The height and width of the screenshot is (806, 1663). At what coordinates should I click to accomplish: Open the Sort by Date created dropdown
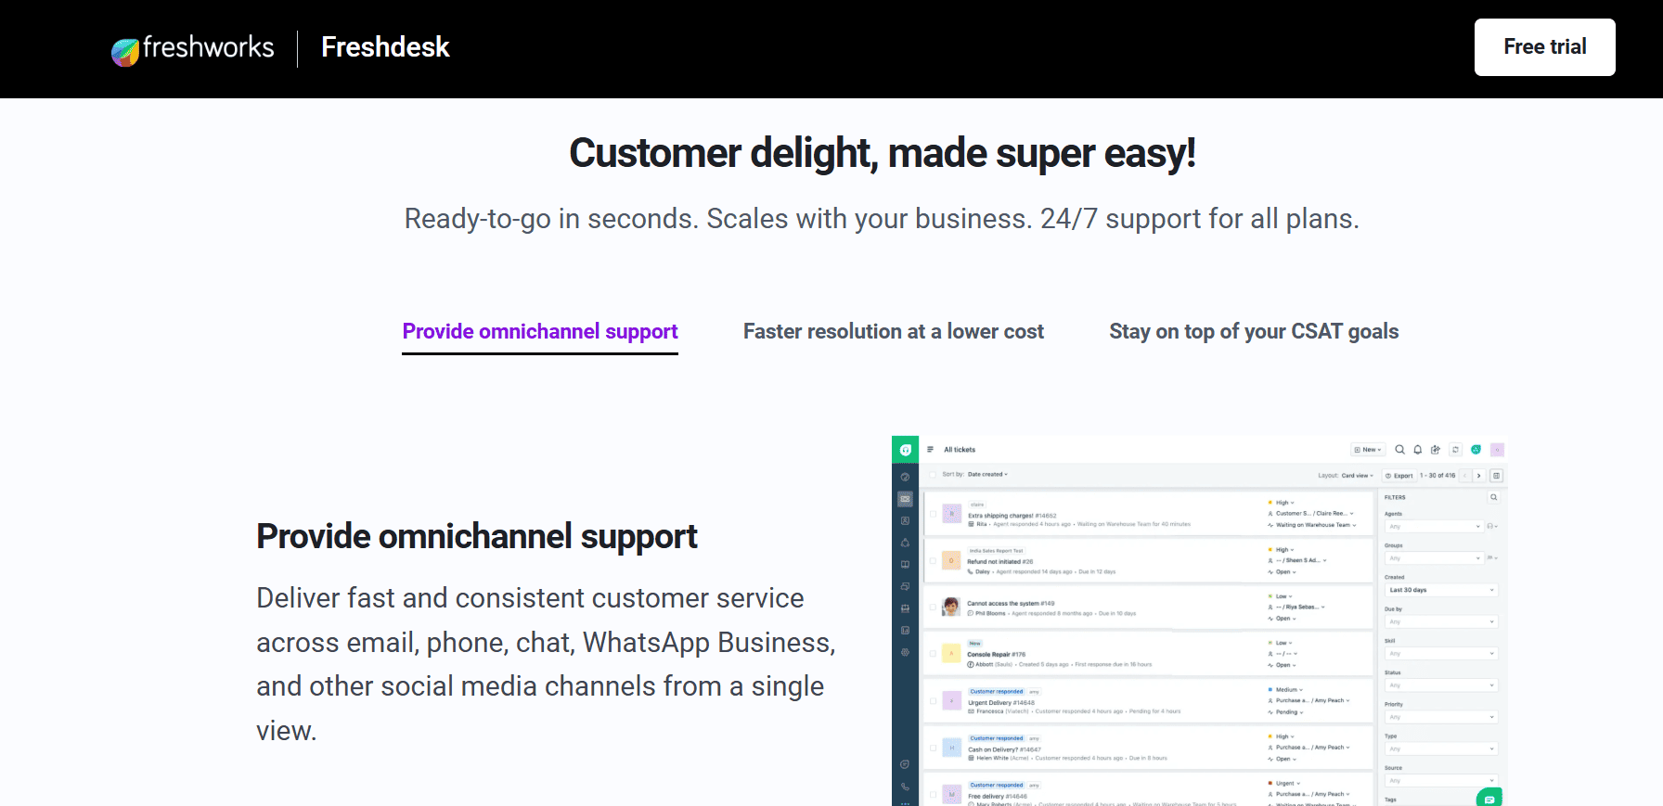[x=986, y=474]
